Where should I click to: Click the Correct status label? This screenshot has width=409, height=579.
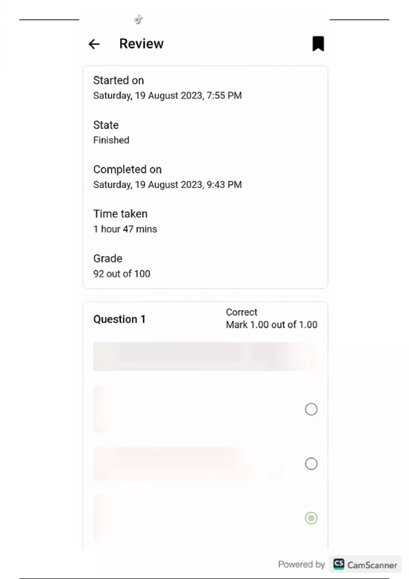241,312
